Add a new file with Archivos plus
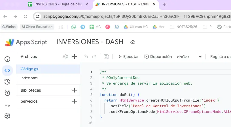Image resolution: width=231 pixels, height=127 pixels. coord(75,57)
